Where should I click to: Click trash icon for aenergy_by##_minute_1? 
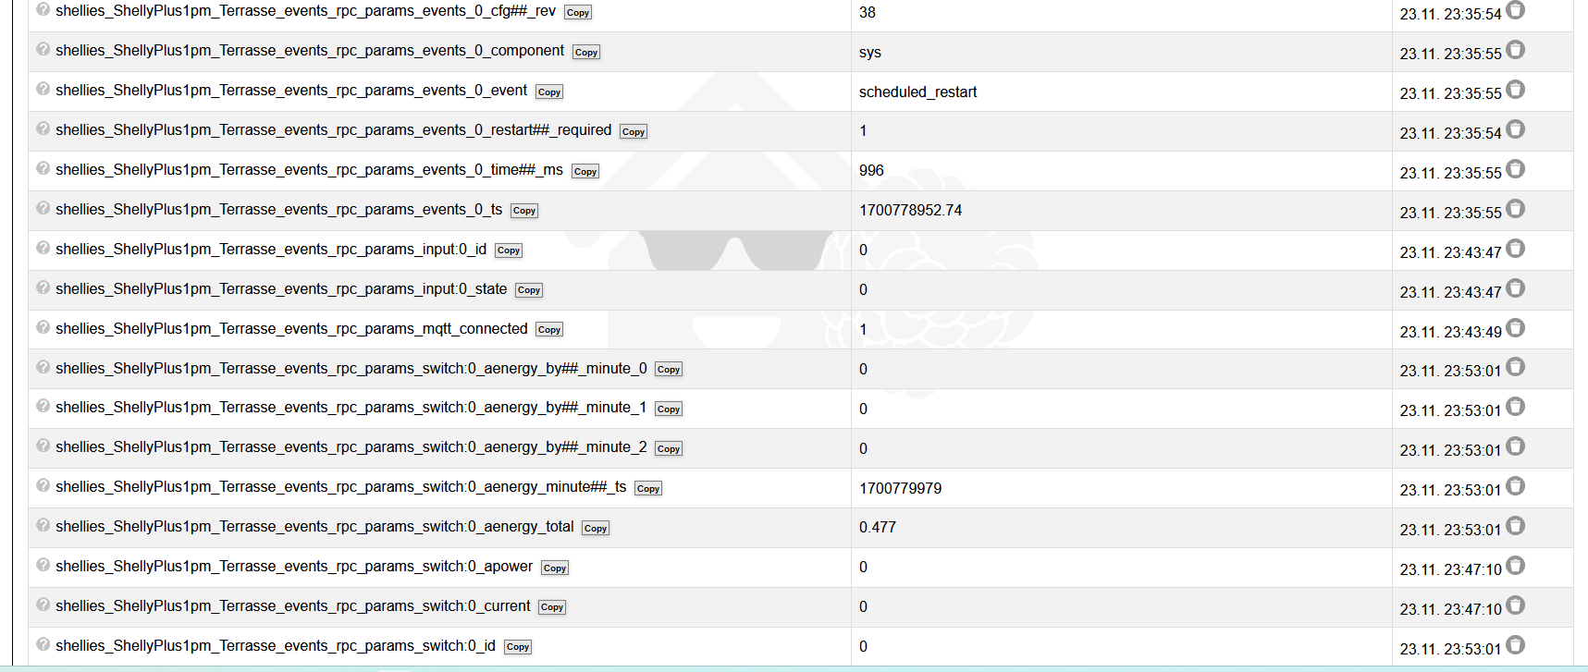[x=1515, y=407]
